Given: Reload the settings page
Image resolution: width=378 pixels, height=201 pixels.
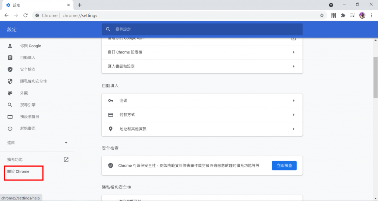Looking at the screenshot, I should [25, 15].
